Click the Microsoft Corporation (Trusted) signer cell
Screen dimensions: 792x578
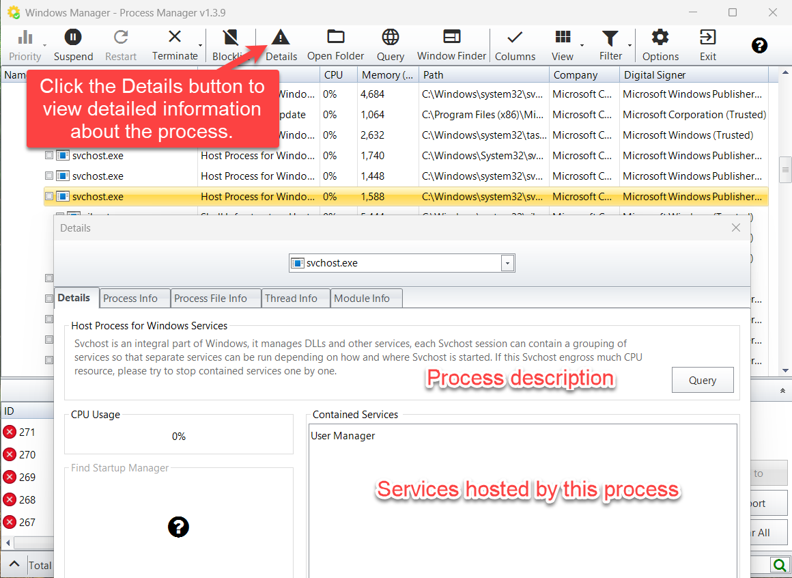[x=694, y=115]
